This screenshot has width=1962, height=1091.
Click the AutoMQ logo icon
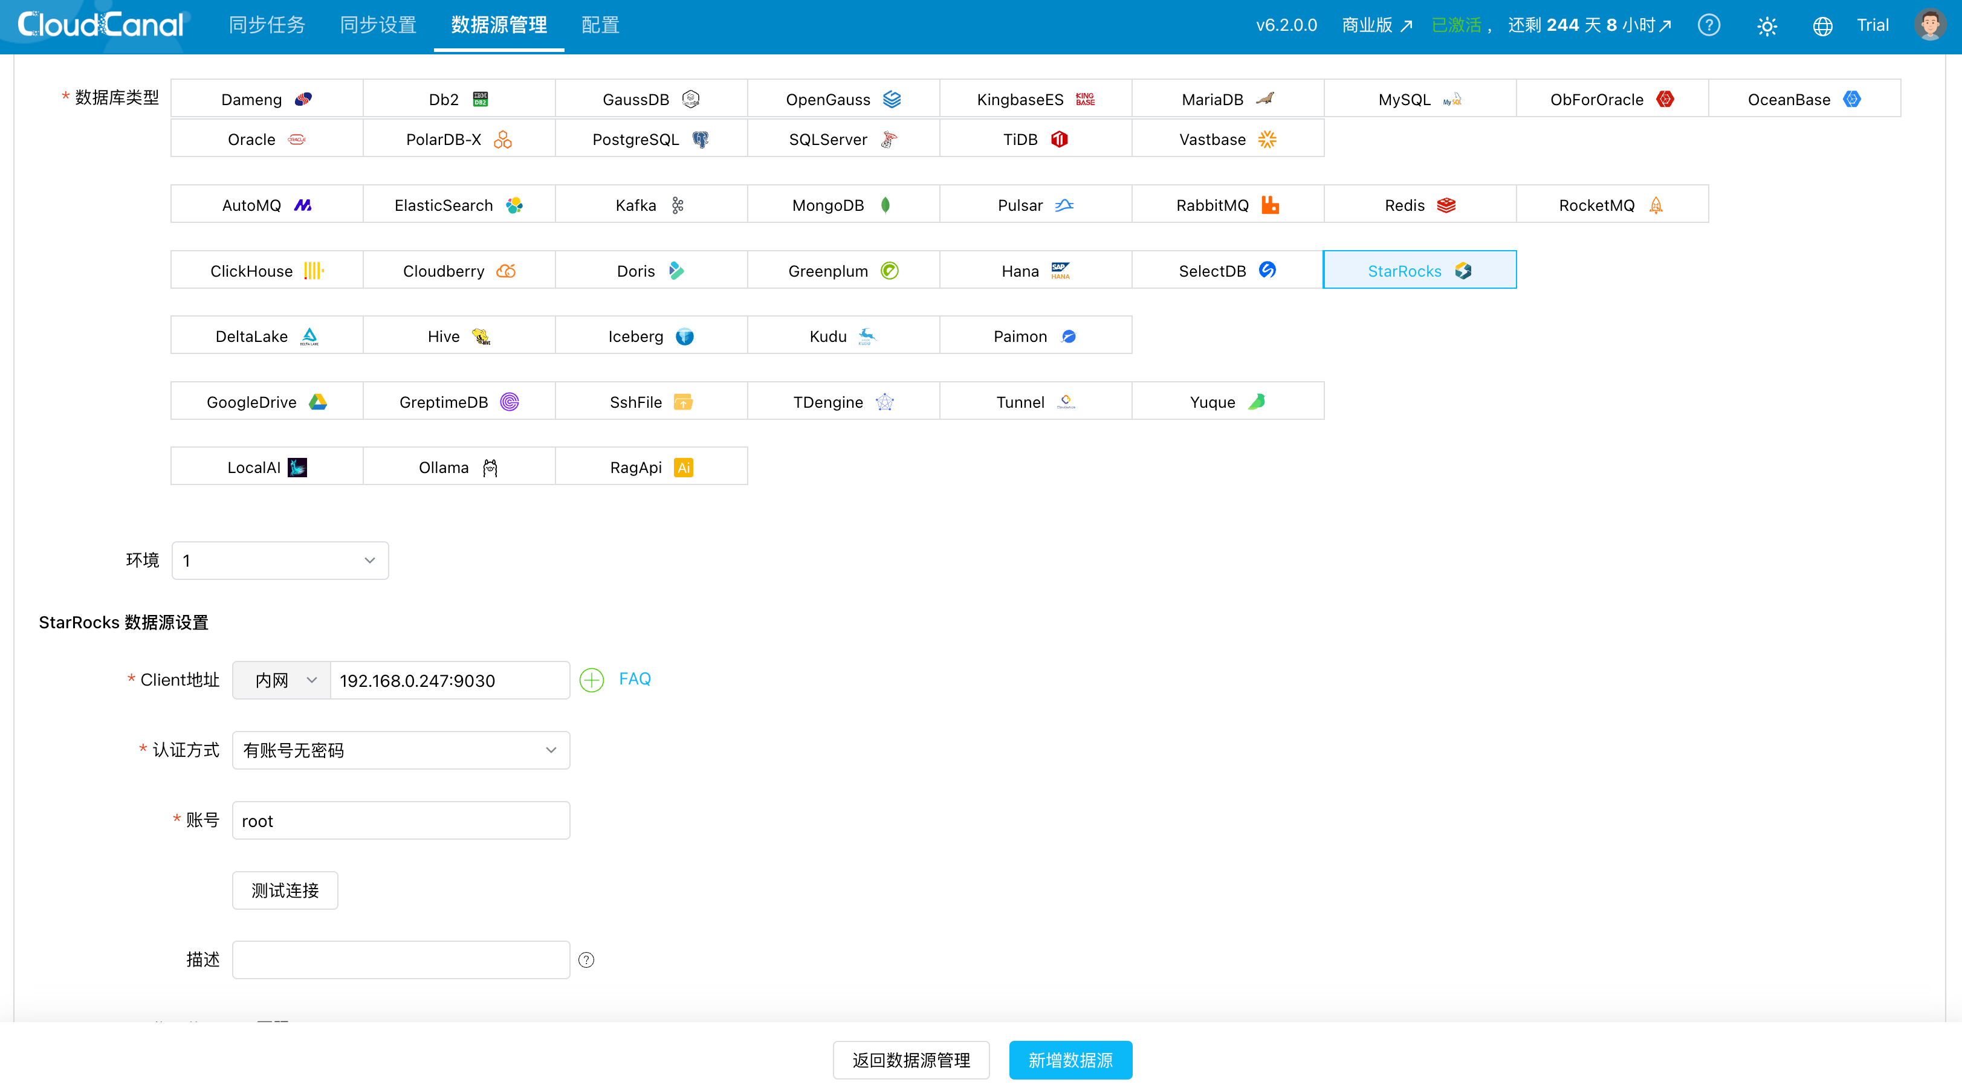302,205
